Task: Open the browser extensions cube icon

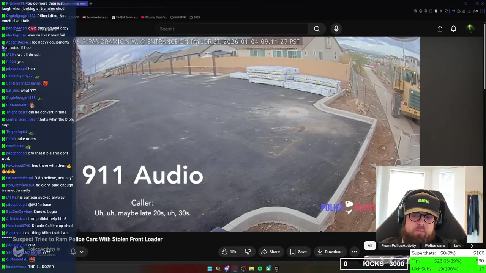Action: tap(459, 11)
